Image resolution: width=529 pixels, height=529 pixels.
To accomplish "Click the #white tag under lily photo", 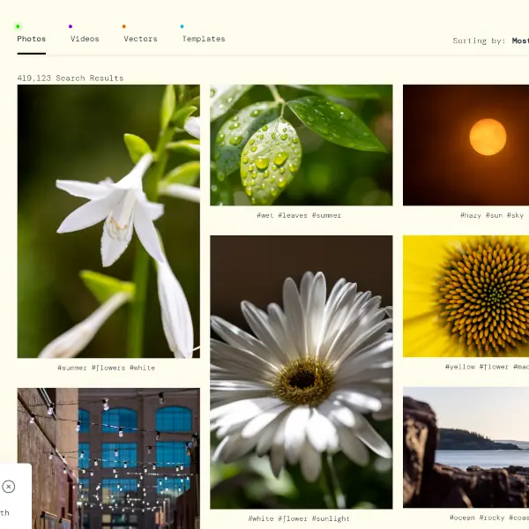I will coord(142,368).
